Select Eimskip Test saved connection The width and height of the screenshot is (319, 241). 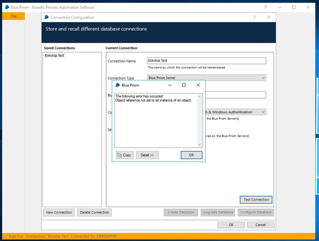(55, 55)
